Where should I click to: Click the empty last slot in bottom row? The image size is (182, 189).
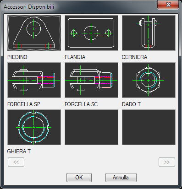tap(149, 127)
